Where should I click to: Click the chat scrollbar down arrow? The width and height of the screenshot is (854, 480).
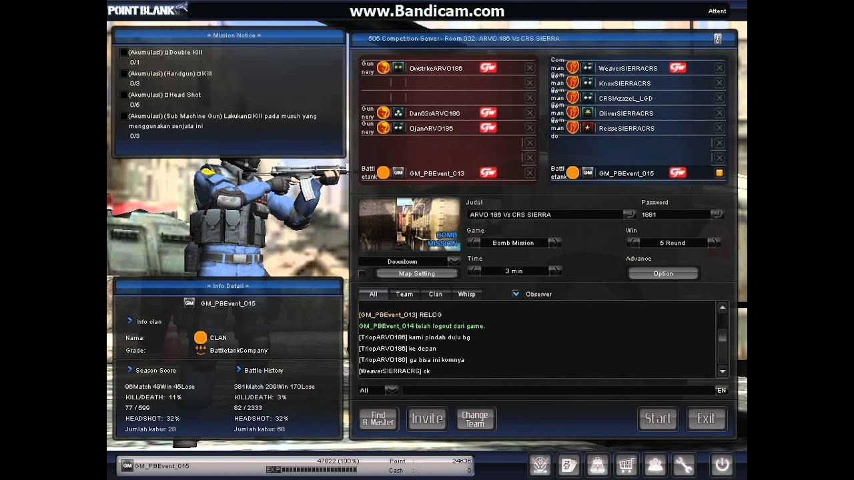722,371
